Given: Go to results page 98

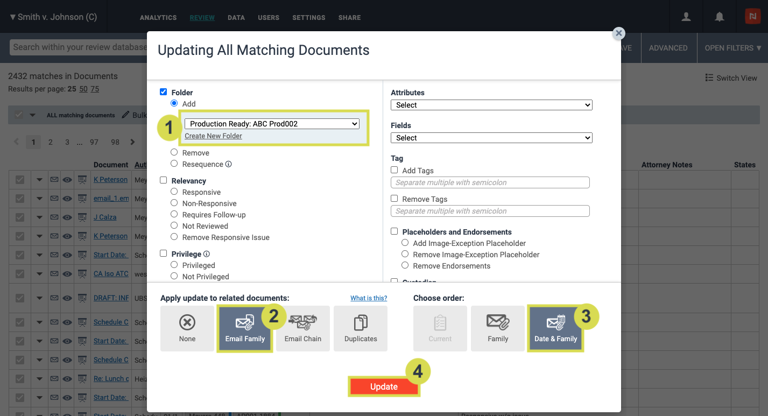Looking at the screenshot, I should click(x=115, y=142).
